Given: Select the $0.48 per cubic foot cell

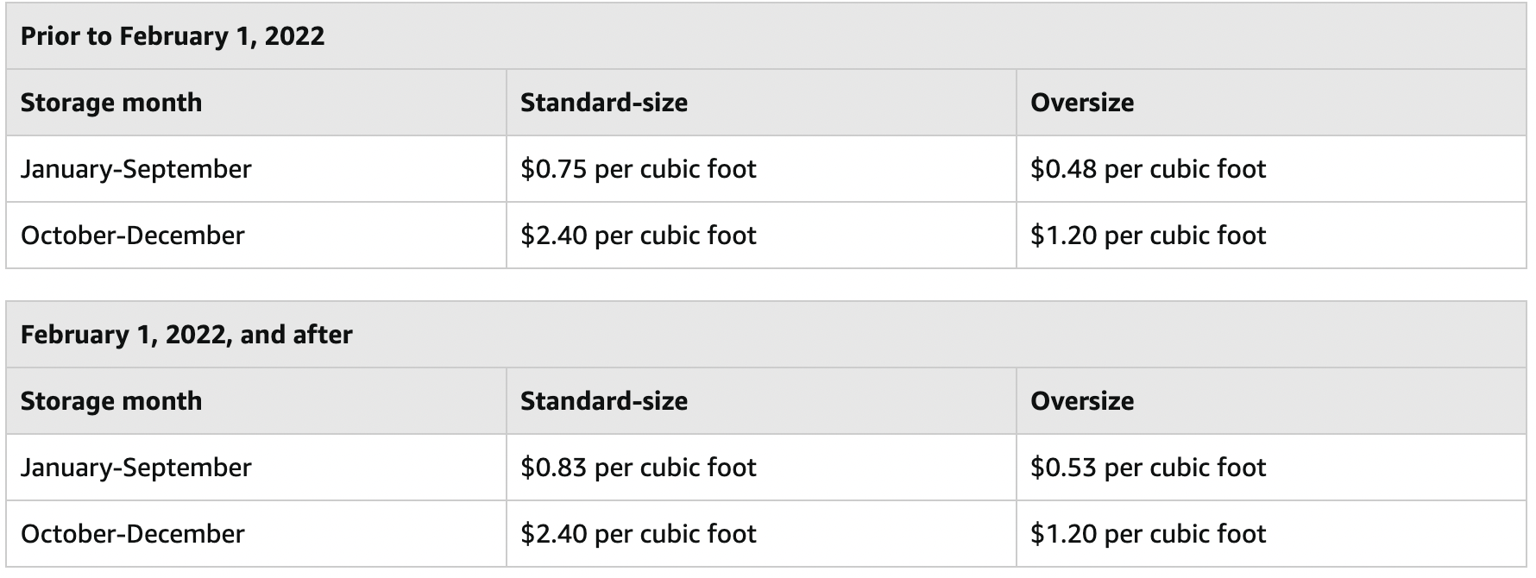Looking at the screenshot, I should pos(1148,169).
